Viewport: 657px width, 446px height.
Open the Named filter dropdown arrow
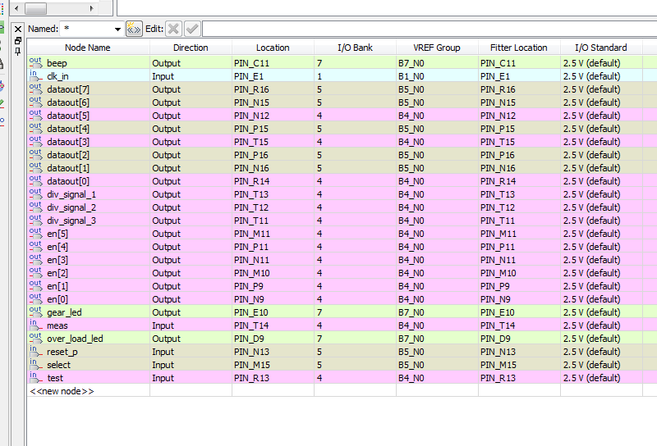pos(117,29)
